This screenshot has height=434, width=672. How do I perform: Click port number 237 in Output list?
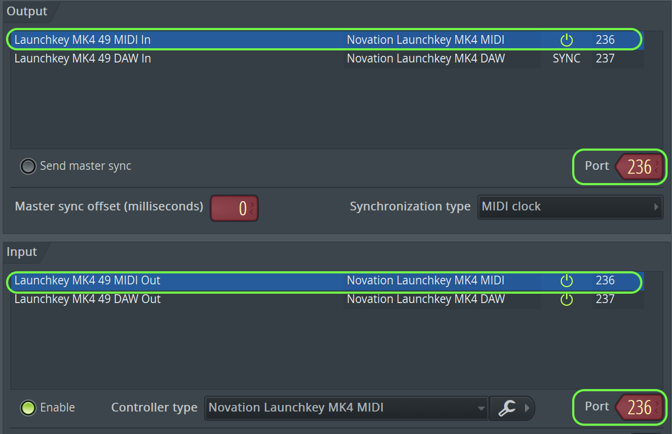point(605,59)
